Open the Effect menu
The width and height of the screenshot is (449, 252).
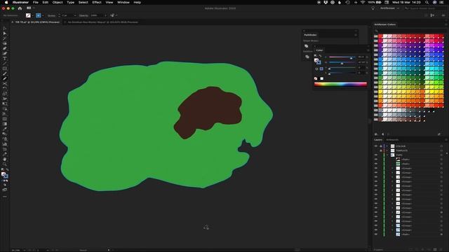point(97,2)
